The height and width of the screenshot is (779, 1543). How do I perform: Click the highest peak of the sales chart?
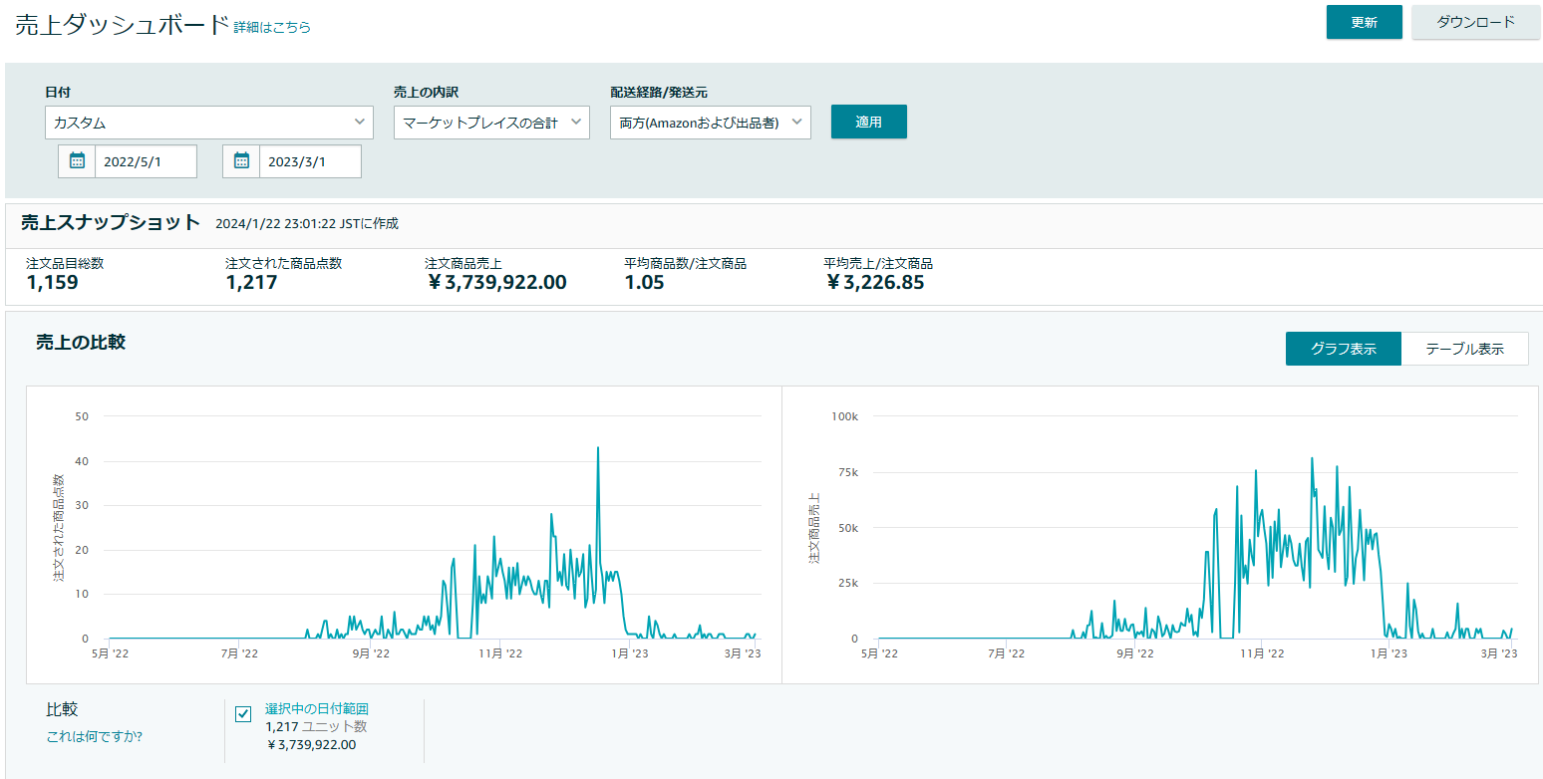point(1312,458)
